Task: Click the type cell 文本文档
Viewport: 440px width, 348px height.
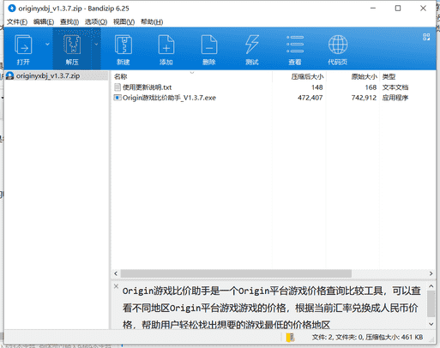Action: 395,87
